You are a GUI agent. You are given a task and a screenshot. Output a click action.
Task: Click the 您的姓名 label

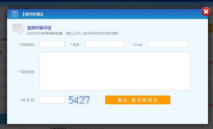(x=28, y=44)
